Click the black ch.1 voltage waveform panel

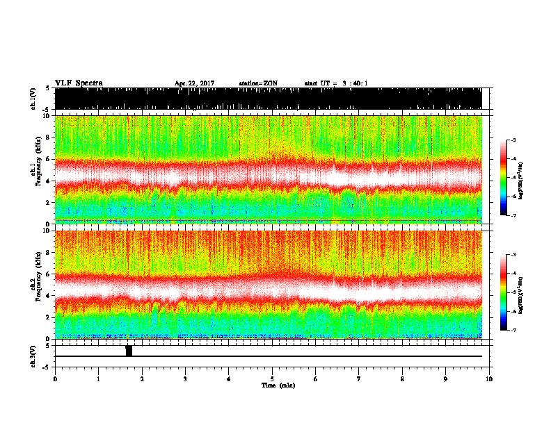[268, 99]
